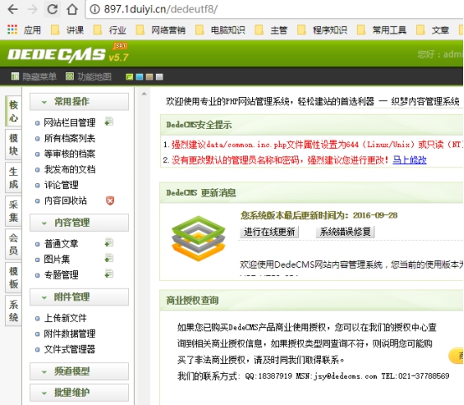The image size is (464, 405).
Task: Switch to the 生成 side tab
Action: (13, 177)
